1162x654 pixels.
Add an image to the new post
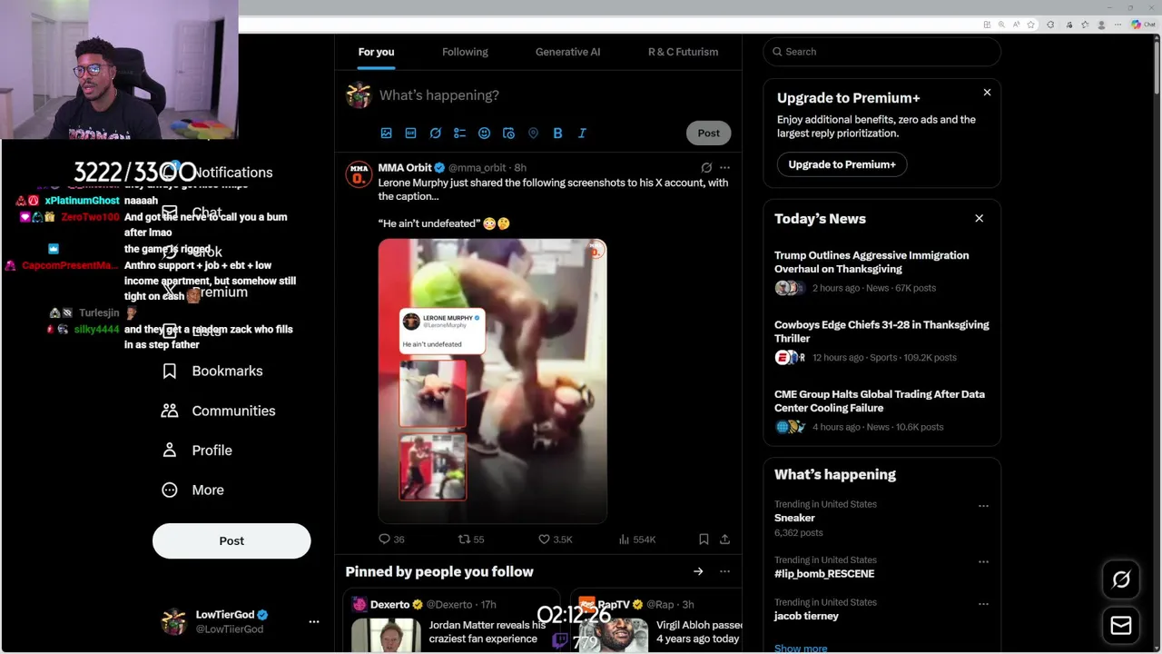click(x=386, y=133)
